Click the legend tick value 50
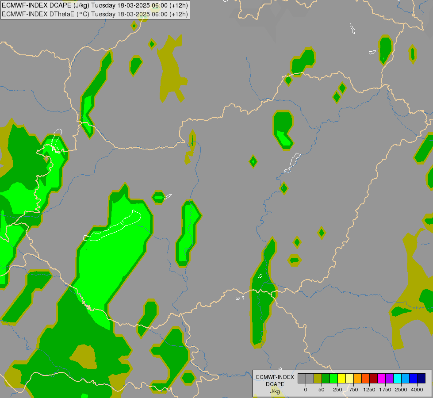 322,390
